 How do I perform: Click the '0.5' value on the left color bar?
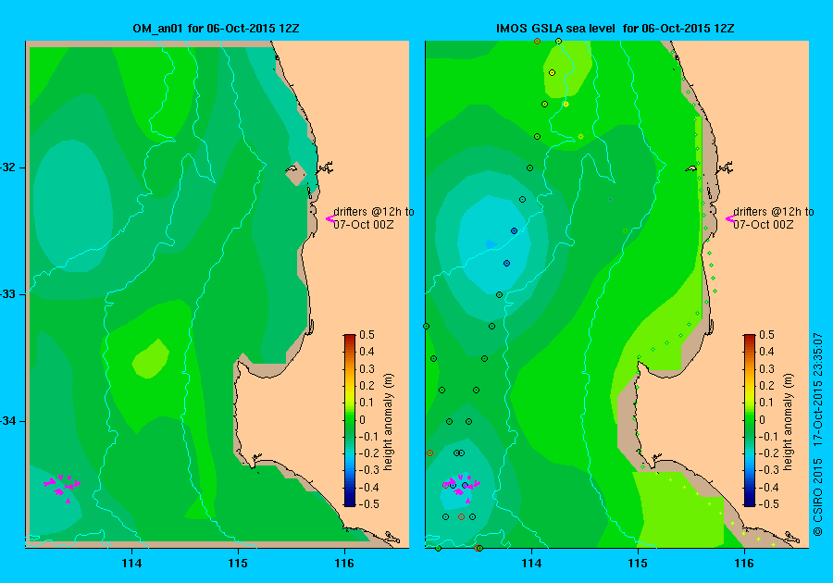click(x=367, y=335)
